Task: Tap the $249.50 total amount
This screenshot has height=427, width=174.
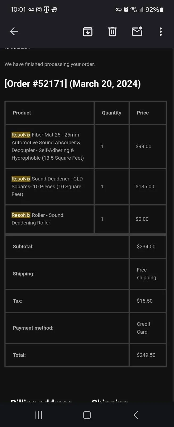Action: [146, 355]
